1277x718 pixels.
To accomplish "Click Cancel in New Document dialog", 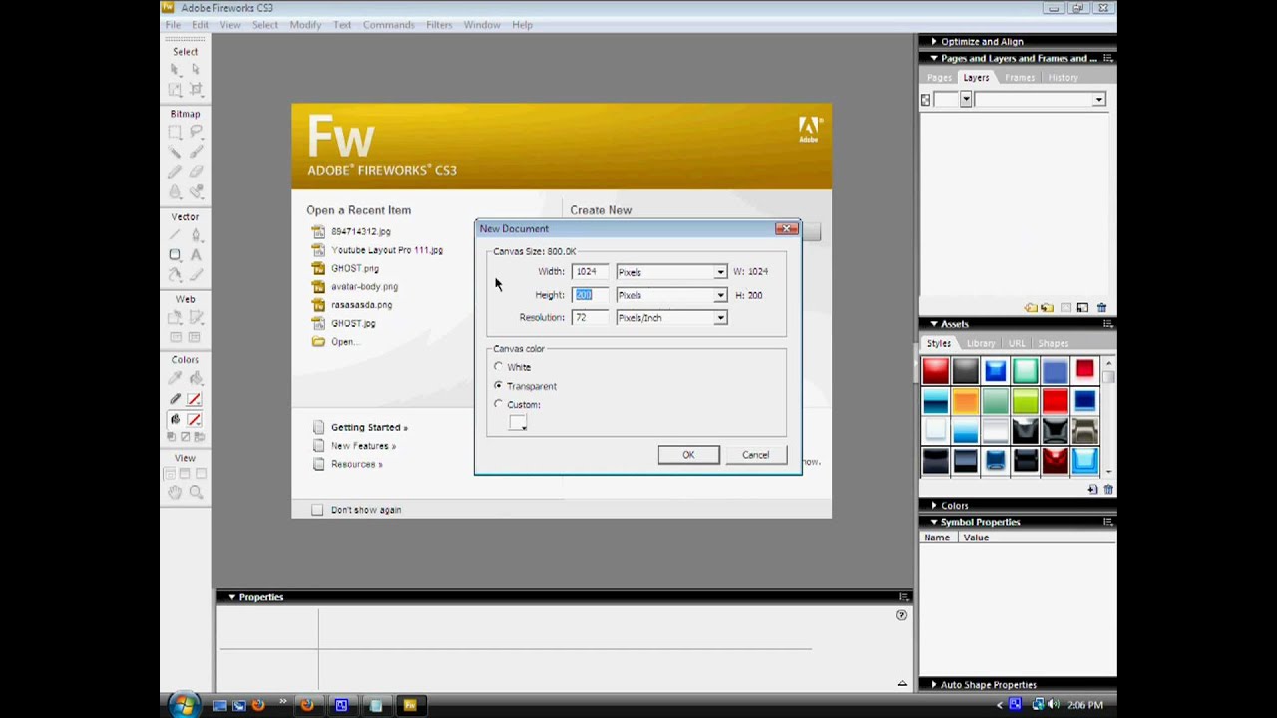I will tap(755, 455).
